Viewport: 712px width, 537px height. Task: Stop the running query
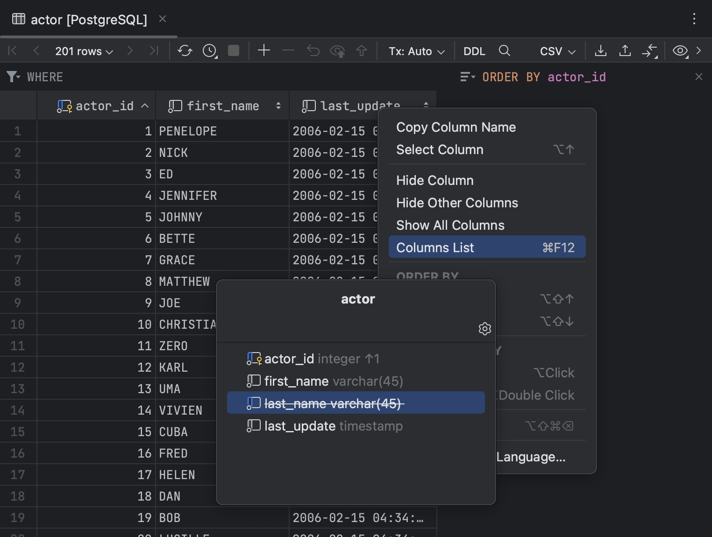(234, 51)
